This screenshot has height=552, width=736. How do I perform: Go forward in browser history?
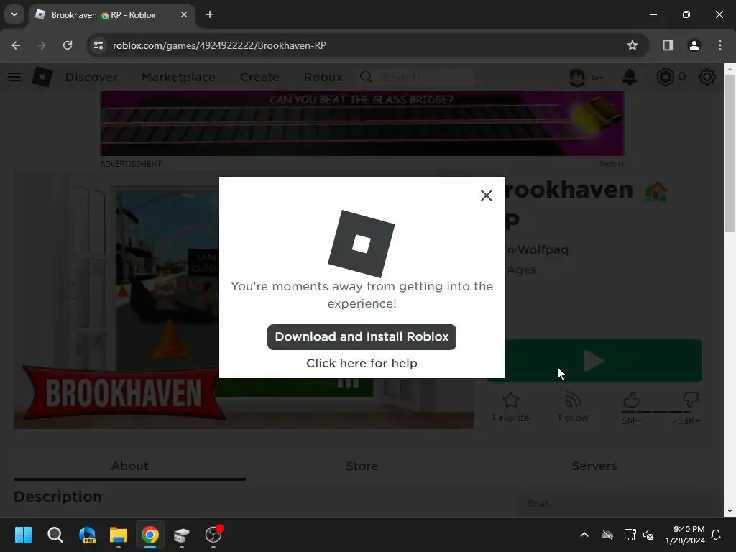[x=42, y=45]
